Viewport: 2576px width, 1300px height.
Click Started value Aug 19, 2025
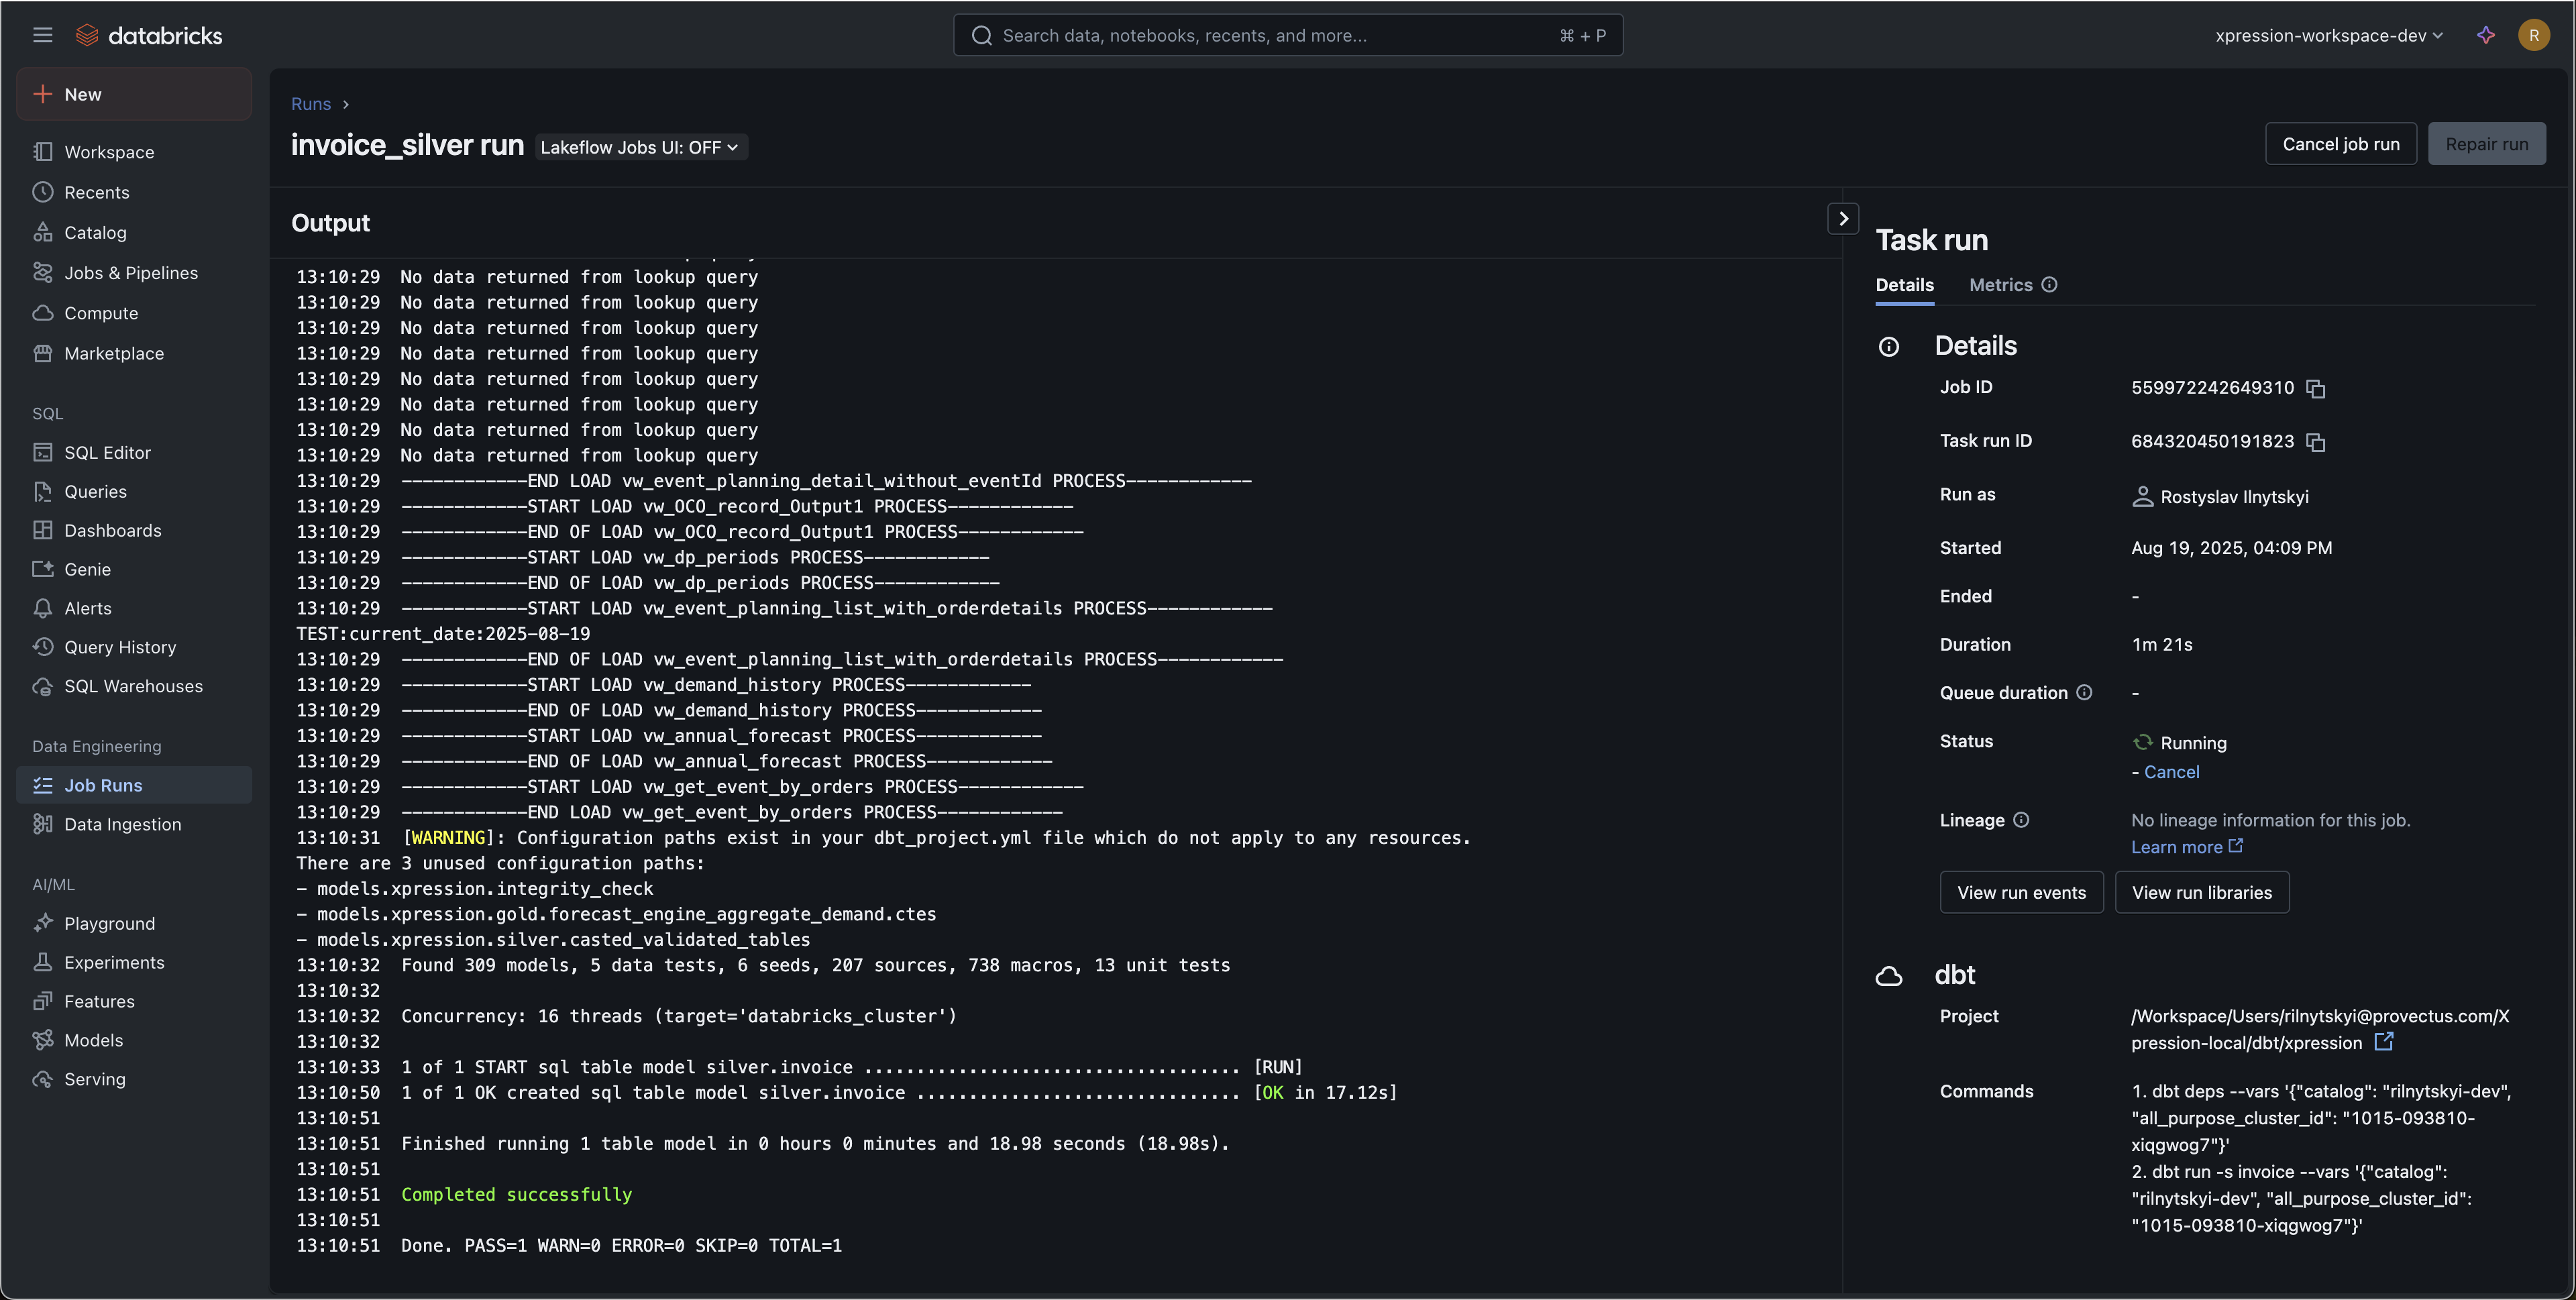pyautogui.click(x=2231, y=548)
